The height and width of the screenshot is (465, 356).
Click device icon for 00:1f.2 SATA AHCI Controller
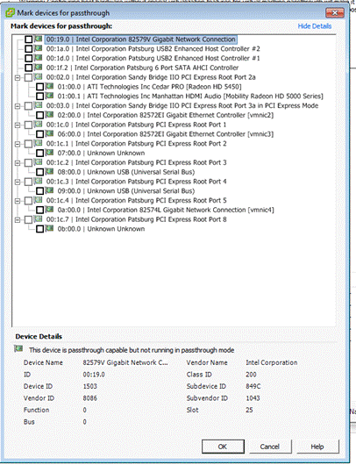pos(39,68)
